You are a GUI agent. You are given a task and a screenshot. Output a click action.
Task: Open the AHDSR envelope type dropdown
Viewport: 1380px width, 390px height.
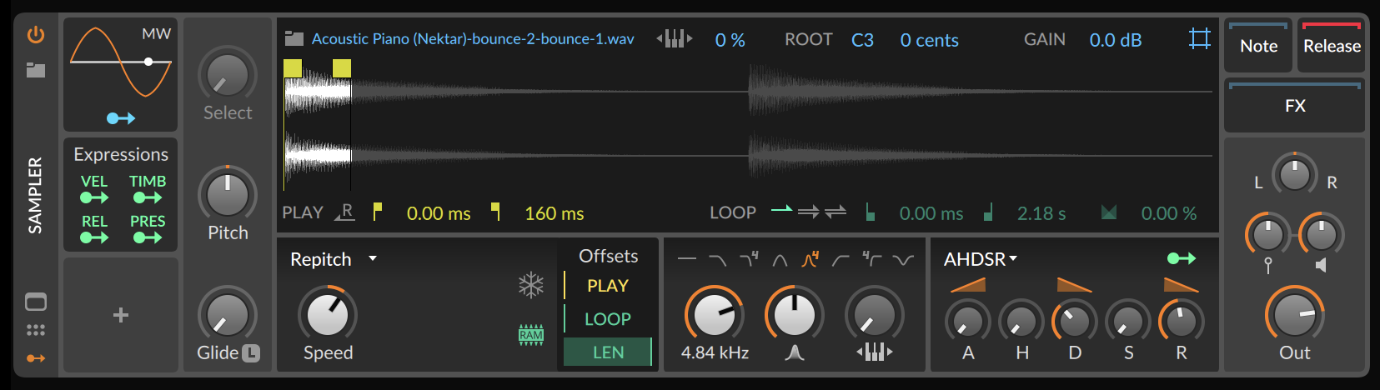coord(981,259)
